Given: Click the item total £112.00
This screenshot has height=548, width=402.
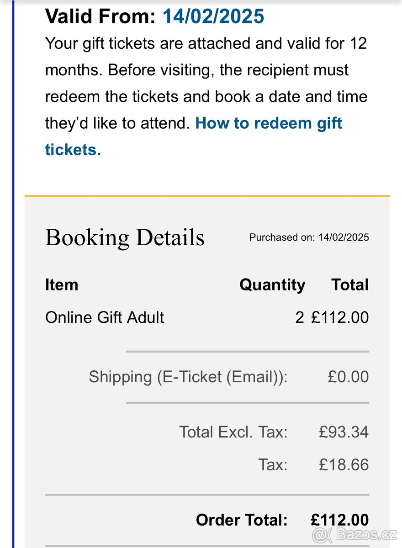Looking at the screenshot, I should (x=340, y=317).
